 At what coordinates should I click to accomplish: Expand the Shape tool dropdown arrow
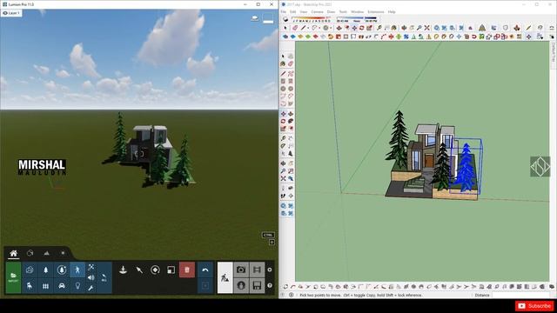(x=331, y=28)
